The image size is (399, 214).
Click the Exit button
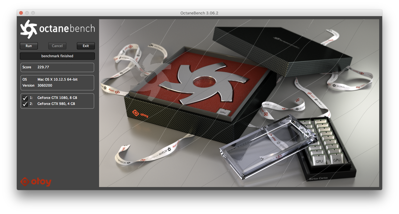click(x=86, y=46)
